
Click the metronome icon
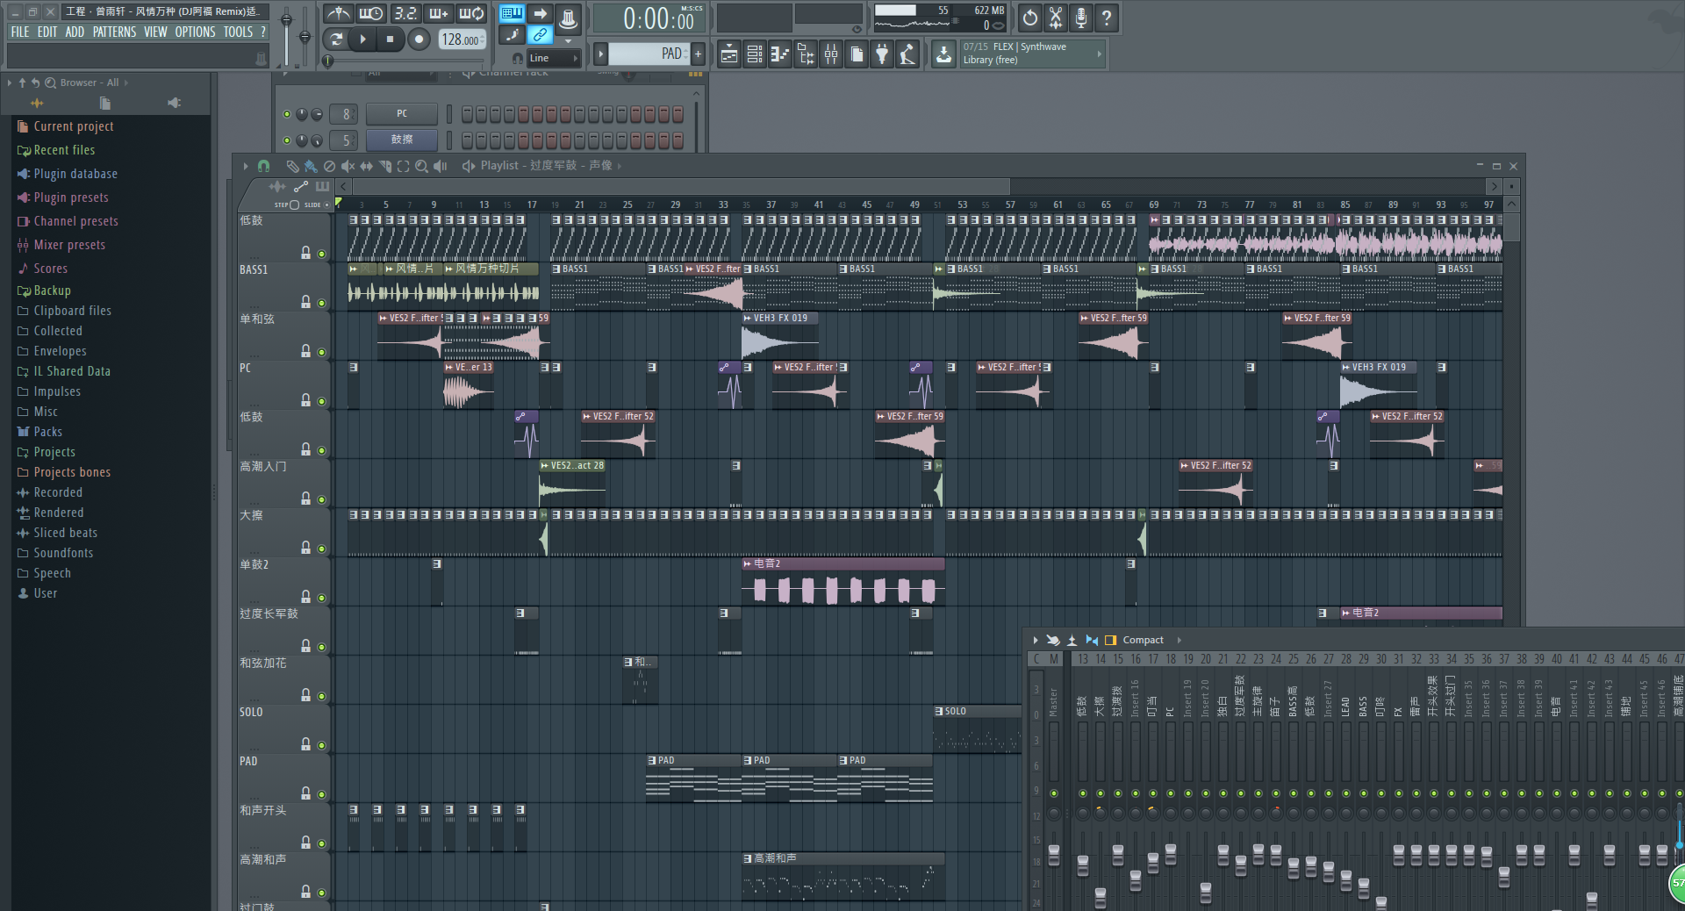338,14
